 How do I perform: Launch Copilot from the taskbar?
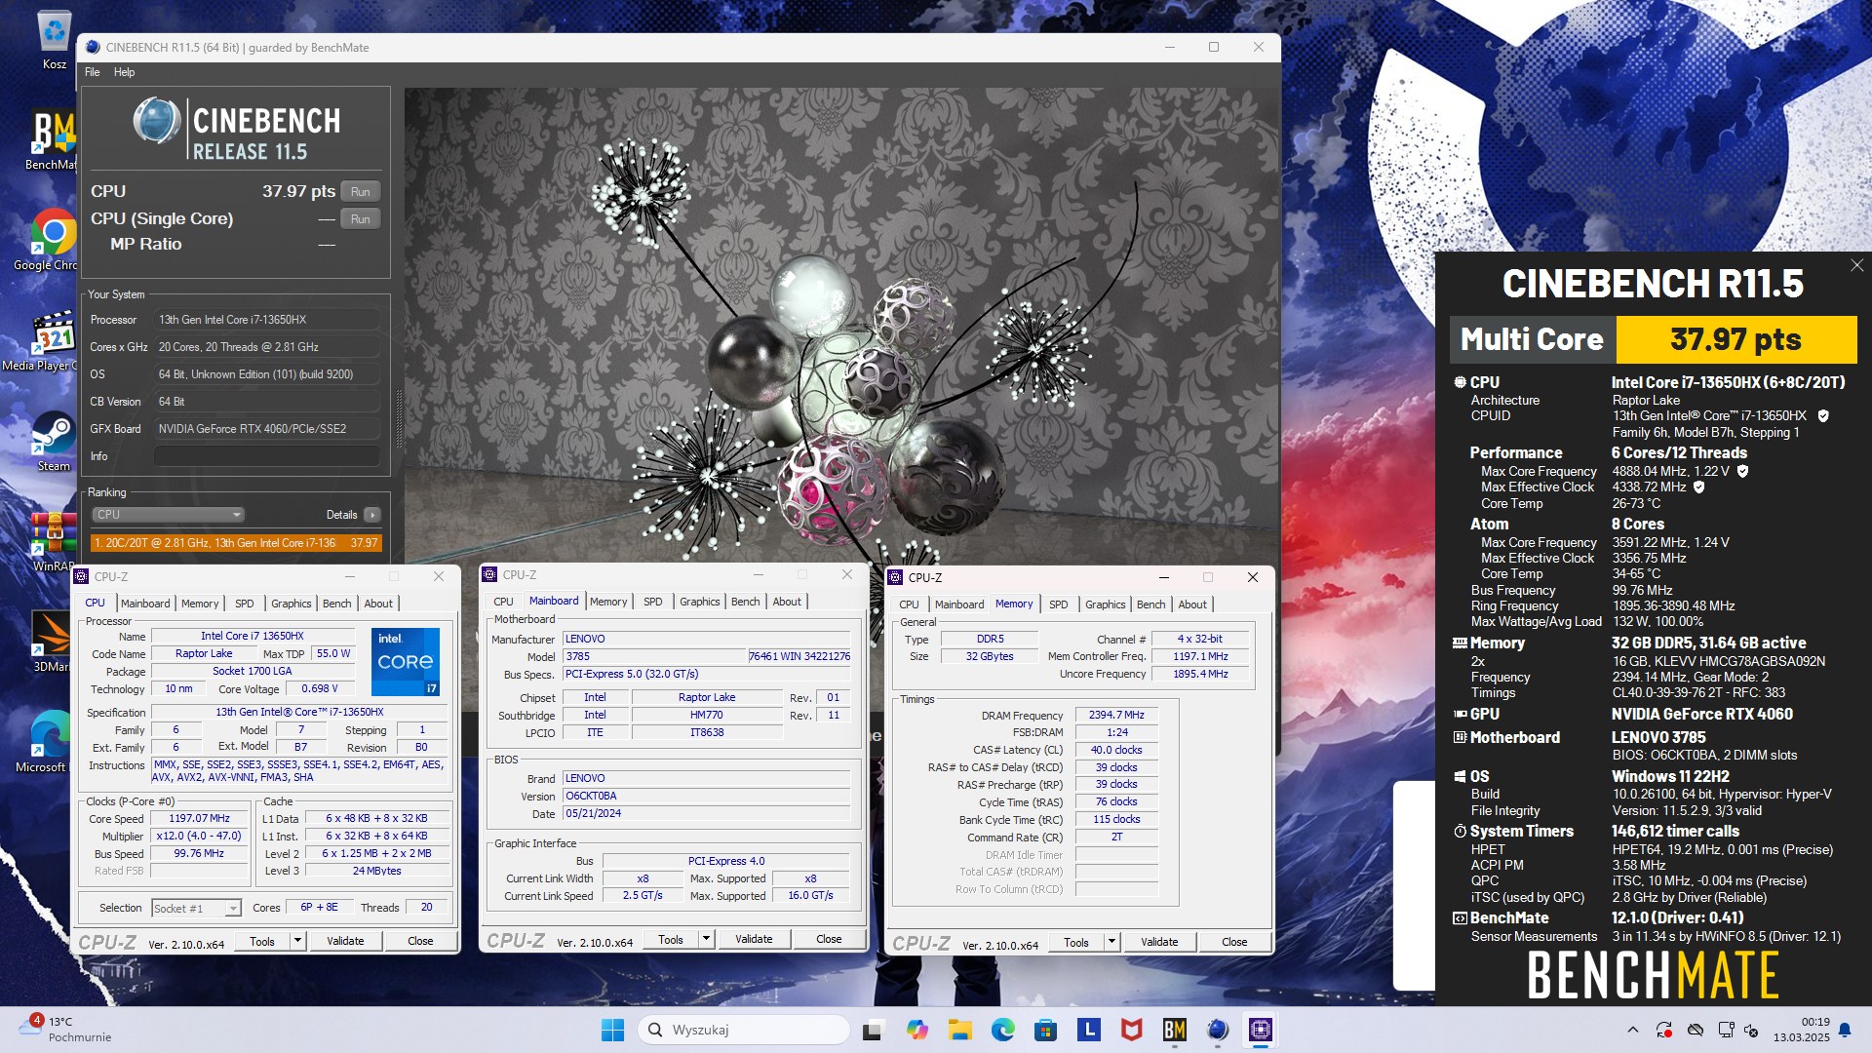(x=916, y=1030)
